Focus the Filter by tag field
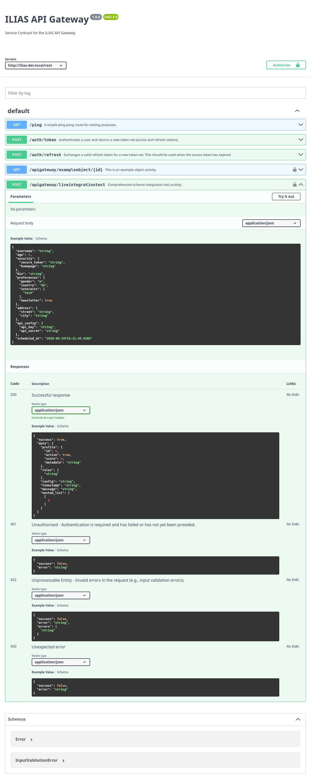 click(x=155, y=93)
